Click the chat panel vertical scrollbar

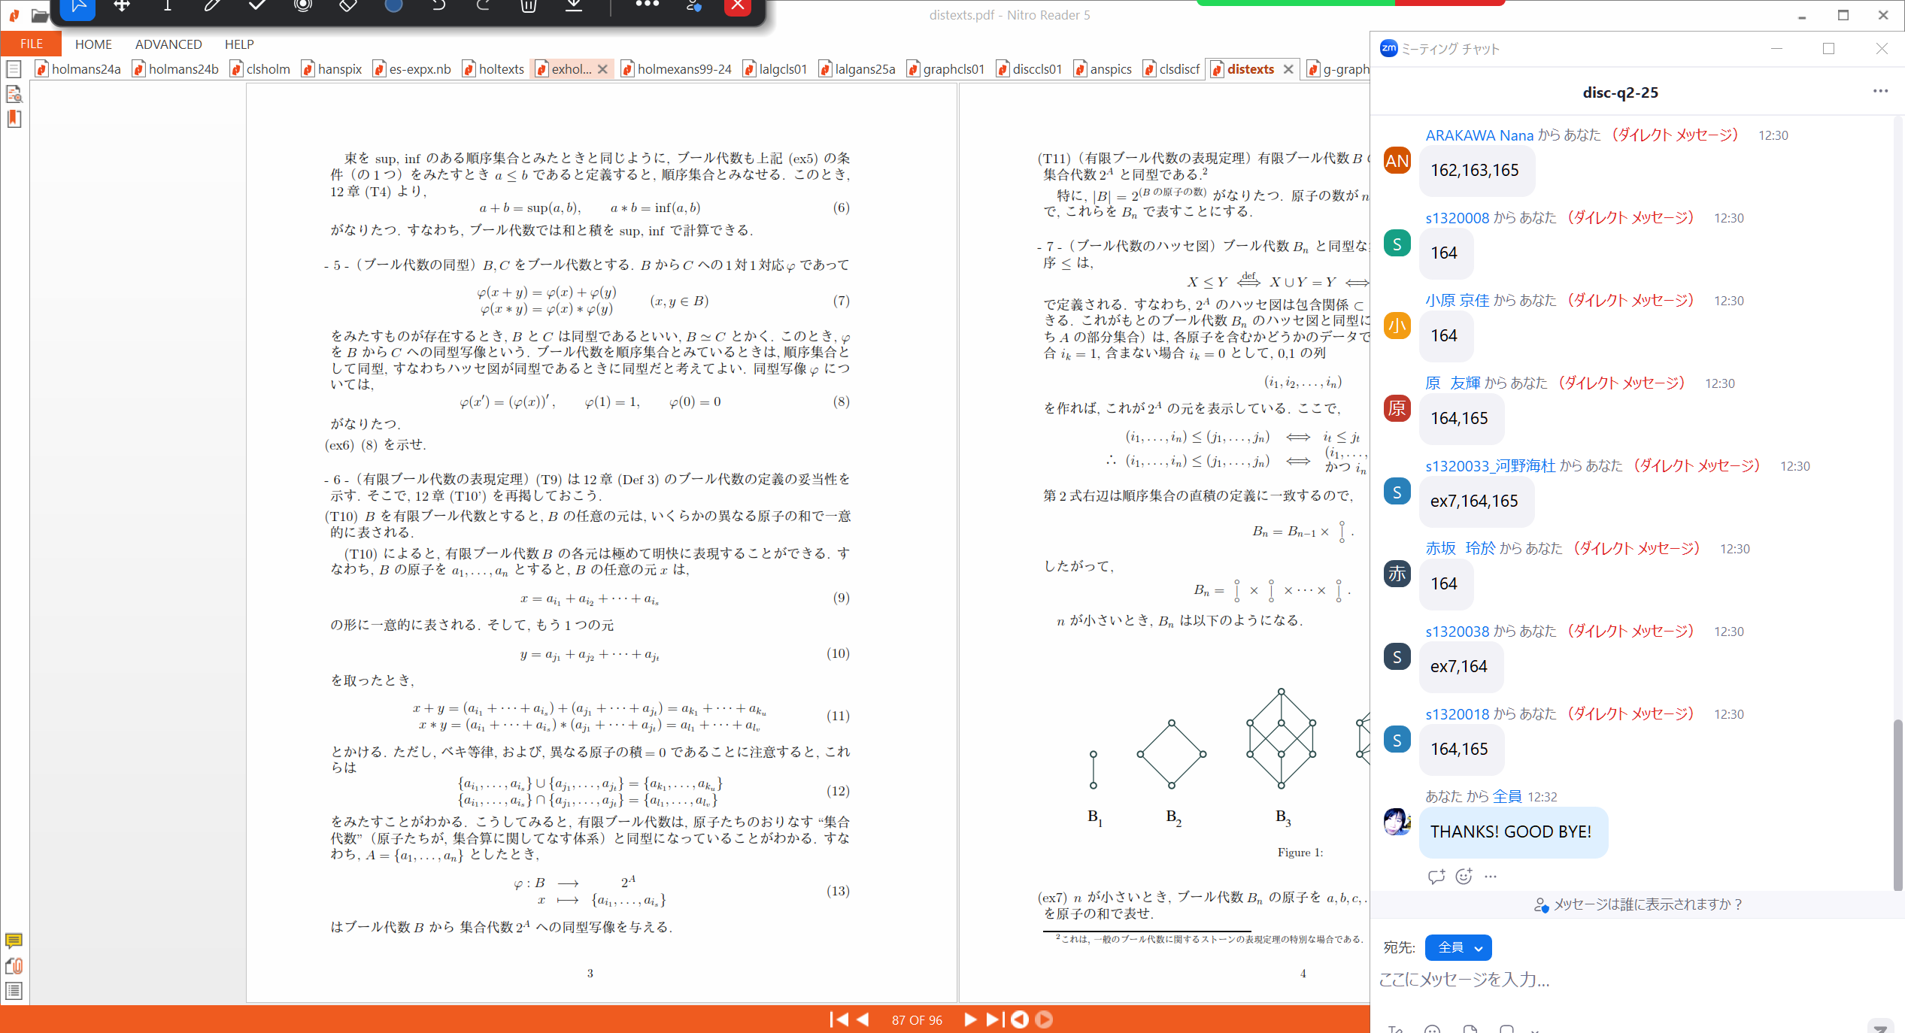click(x=1897, y=804)
